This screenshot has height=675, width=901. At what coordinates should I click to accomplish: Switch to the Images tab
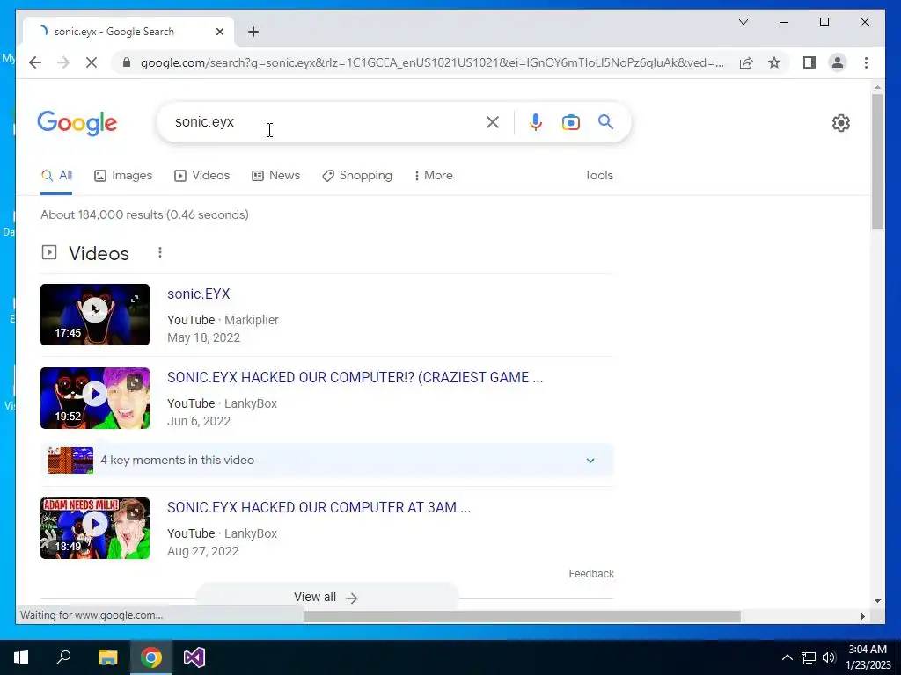123,176
